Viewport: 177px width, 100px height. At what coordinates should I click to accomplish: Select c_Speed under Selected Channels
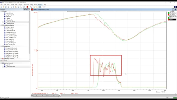(x=8, y=65)
